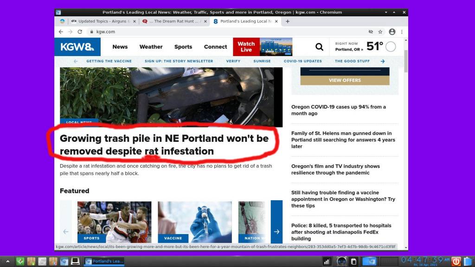Screen dimensions: 475x267
Task: Open the Growing trash pile headline
Action: click(164, 145)
